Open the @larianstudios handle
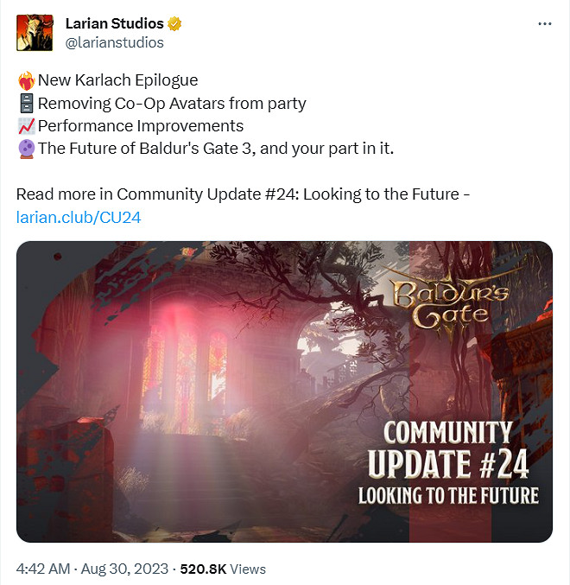This screenshot has width=570, height=585. tap(115, 42)
